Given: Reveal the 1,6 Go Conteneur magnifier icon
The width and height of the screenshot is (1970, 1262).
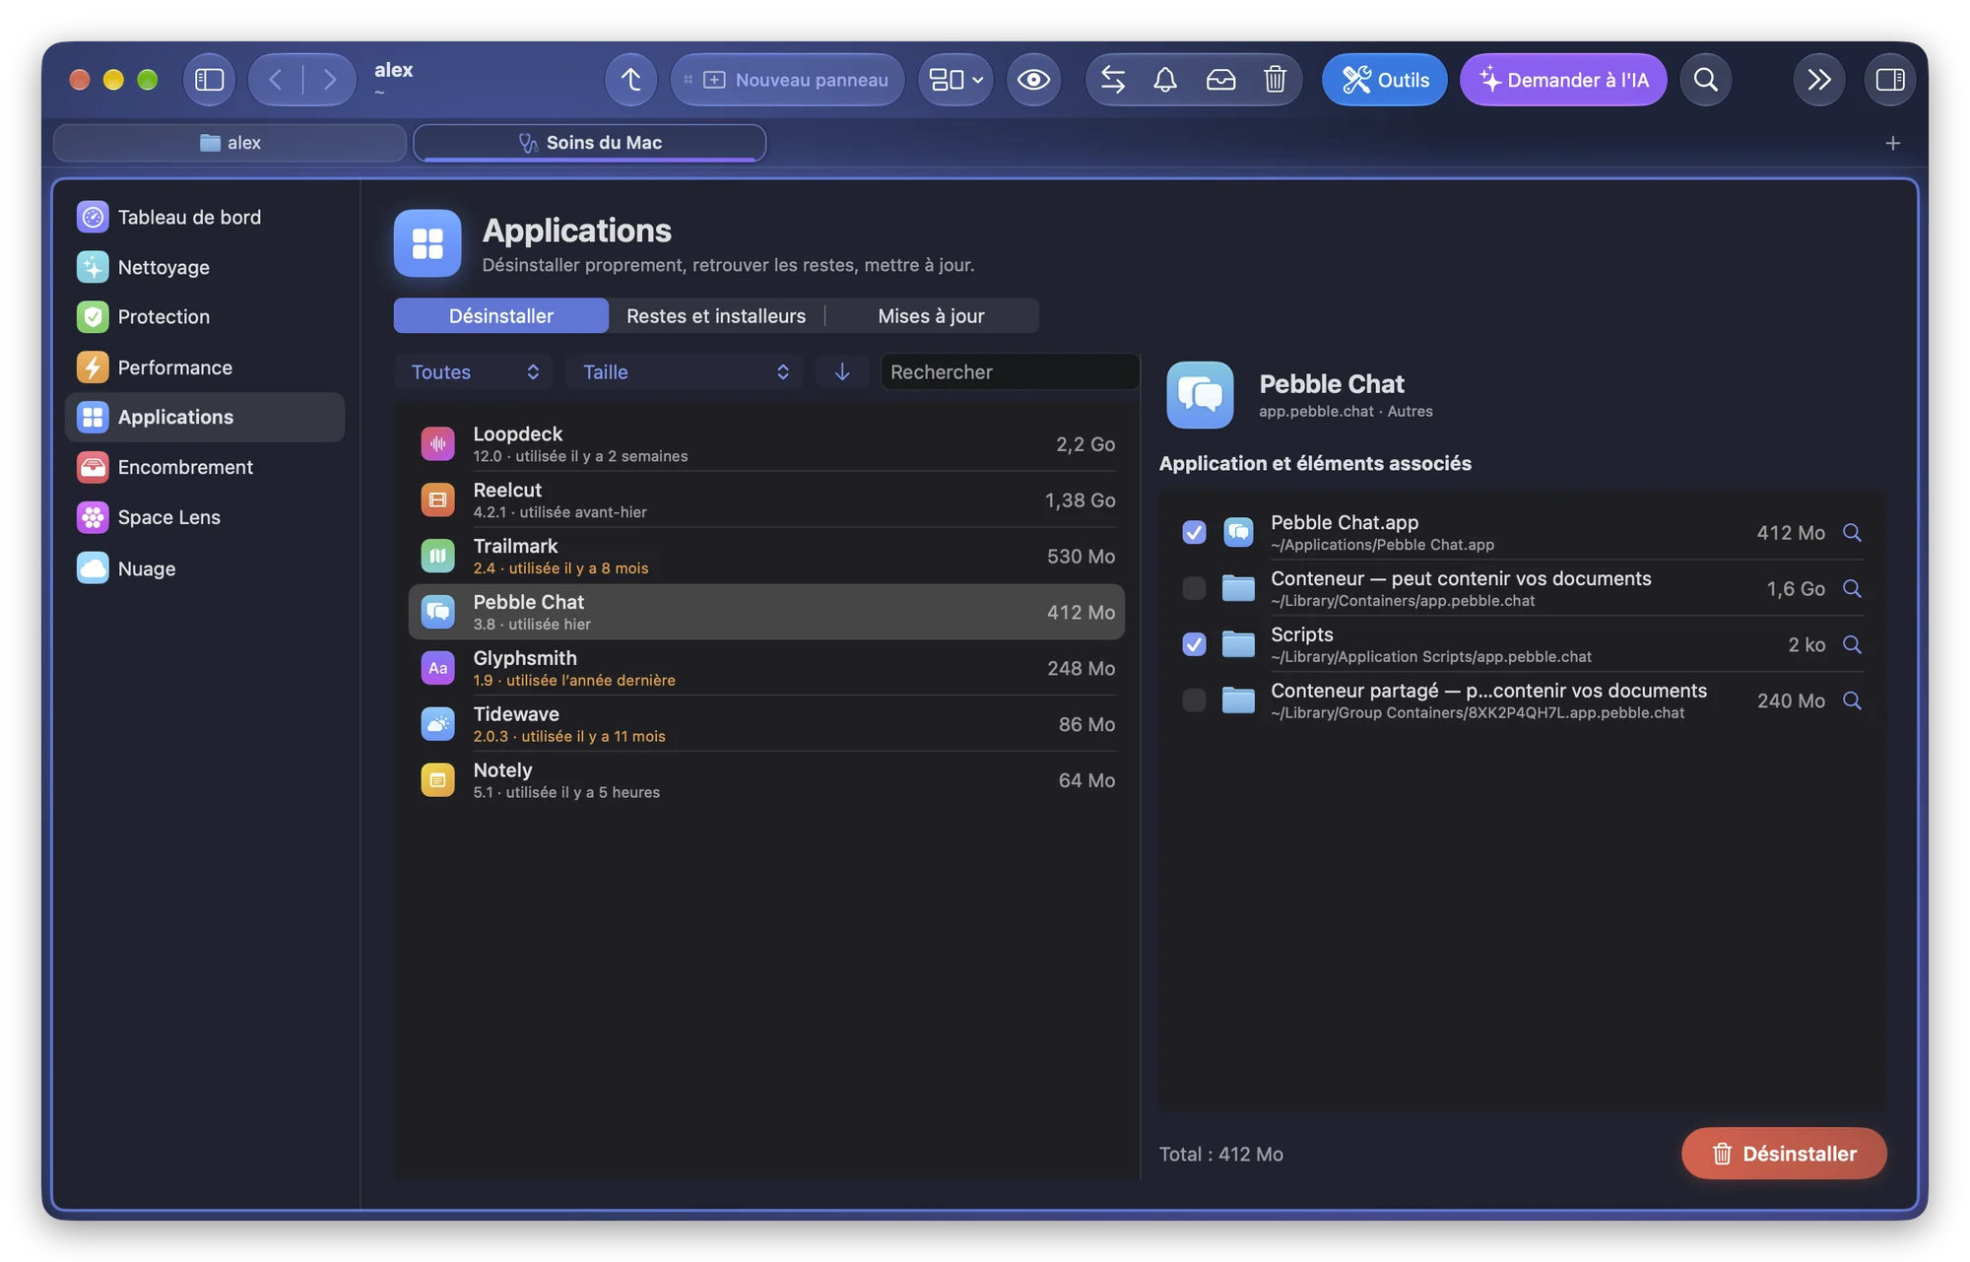Looking at the screenshot, I should point(1852,589).
